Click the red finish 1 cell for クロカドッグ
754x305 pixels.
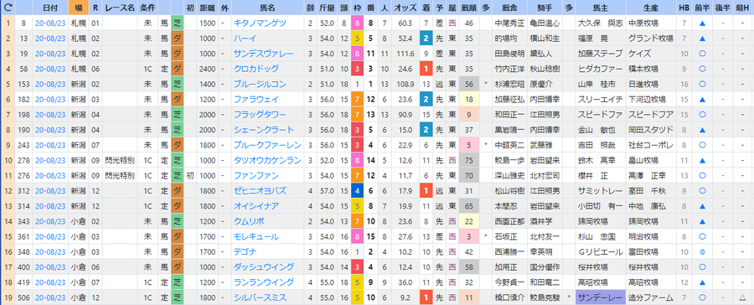[x=426, y=69]
